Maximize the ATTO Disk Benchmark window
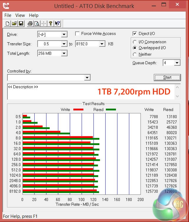The width and height of the screenshot is (189, 222). 164,5
